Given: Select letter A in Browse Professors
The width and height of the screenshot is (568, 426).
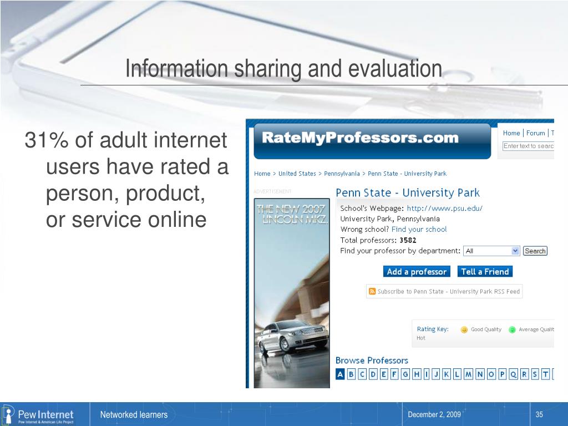Looking at the screenshot, I should click(x=340, y=374).
